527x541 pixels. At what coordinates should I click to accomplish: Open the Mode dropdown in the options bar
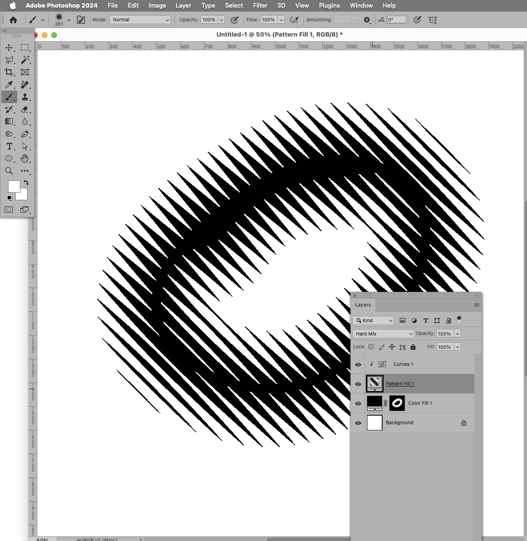click(x=140, y=19)
